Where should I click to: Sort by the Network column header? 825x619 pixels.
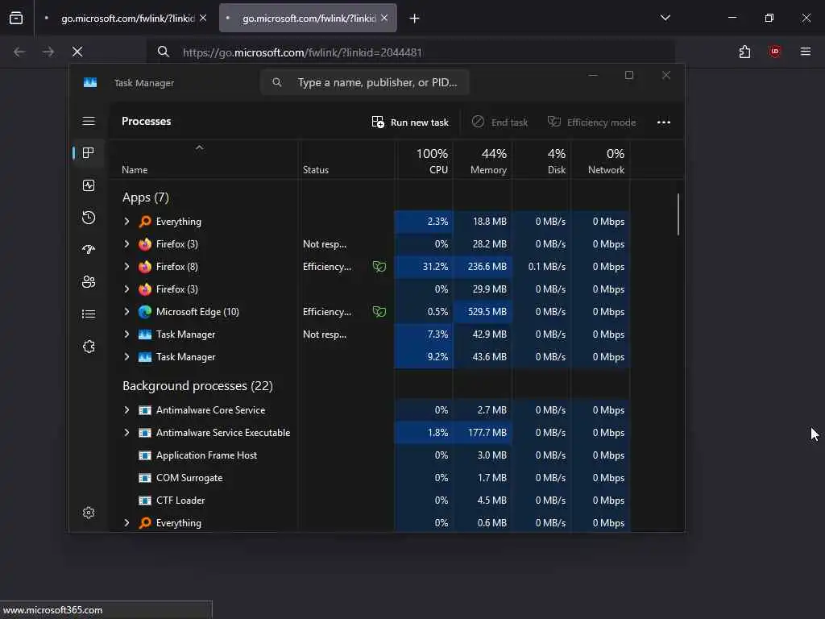(x=600, y=160)
